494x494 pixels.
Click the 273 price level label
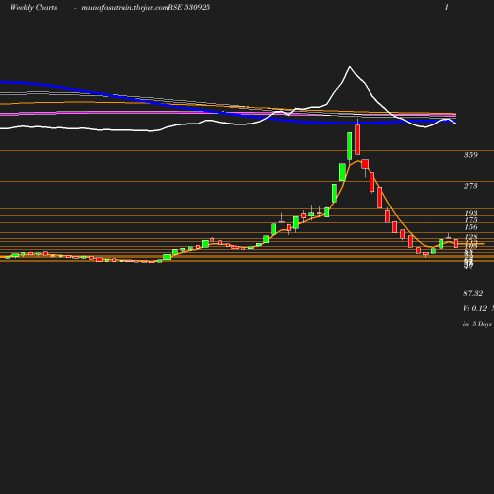(471, 186)
